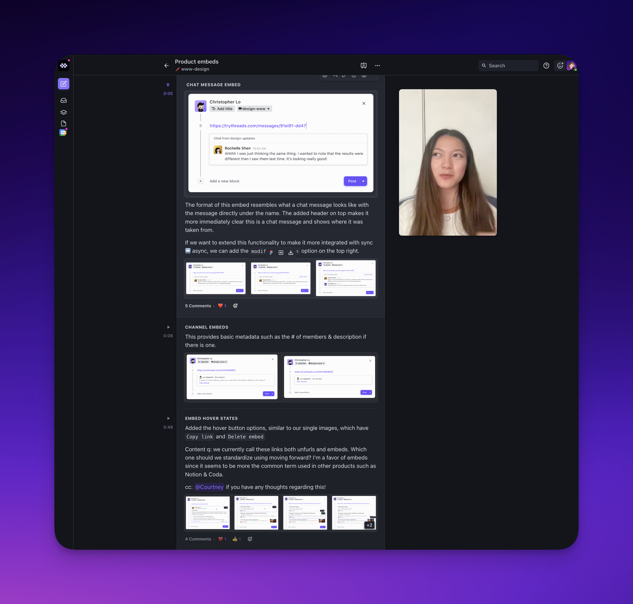Click the drag handle dots beside the URL
This screenshot has width=633, height=604.
tap(201, 126)
